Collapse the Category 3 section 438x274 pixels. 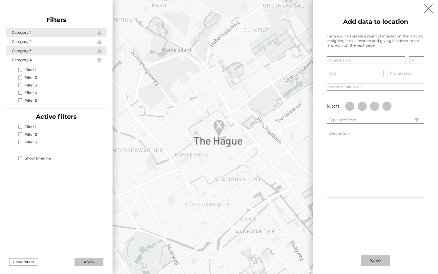(99, 51)
